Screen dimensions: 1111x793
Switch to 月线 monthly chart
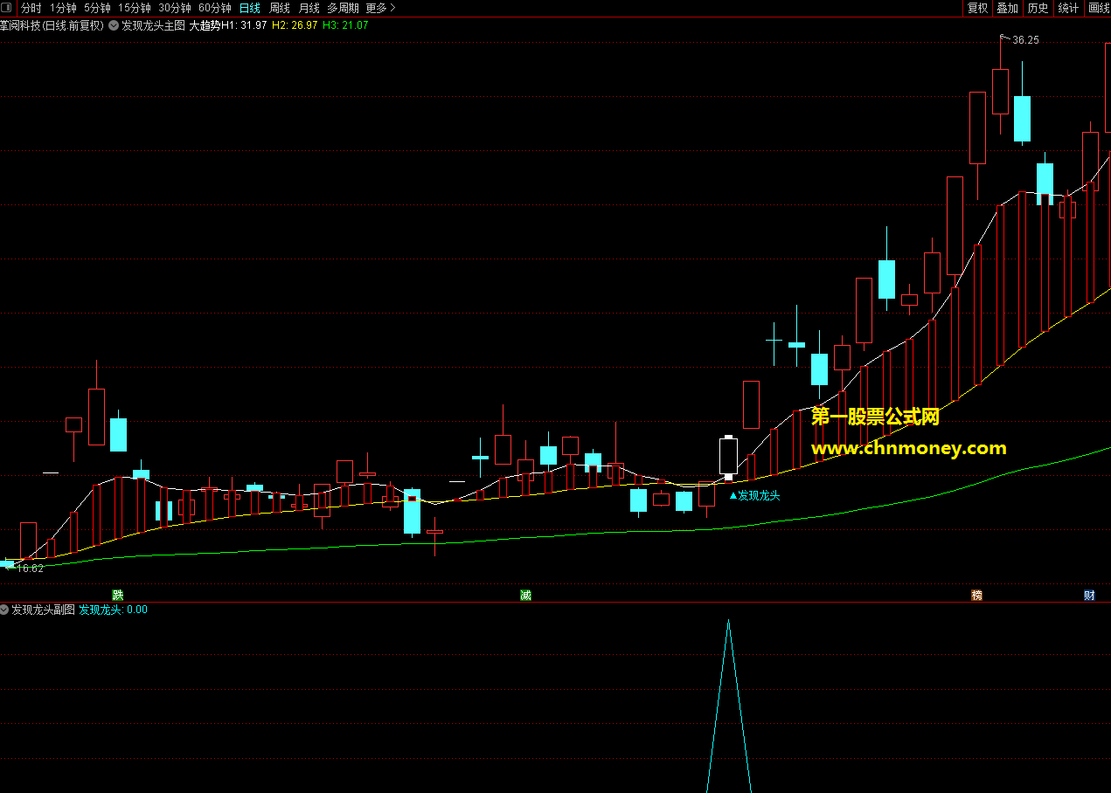(x=309, y=8)
